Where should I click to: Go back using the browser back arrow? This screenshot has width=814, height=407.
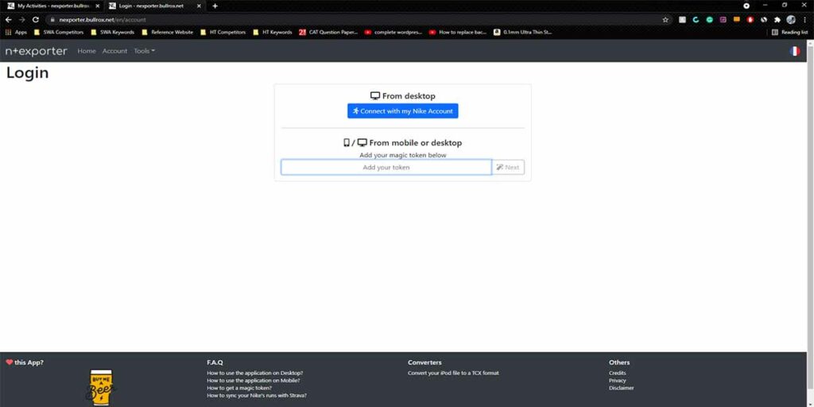point(9,19)
